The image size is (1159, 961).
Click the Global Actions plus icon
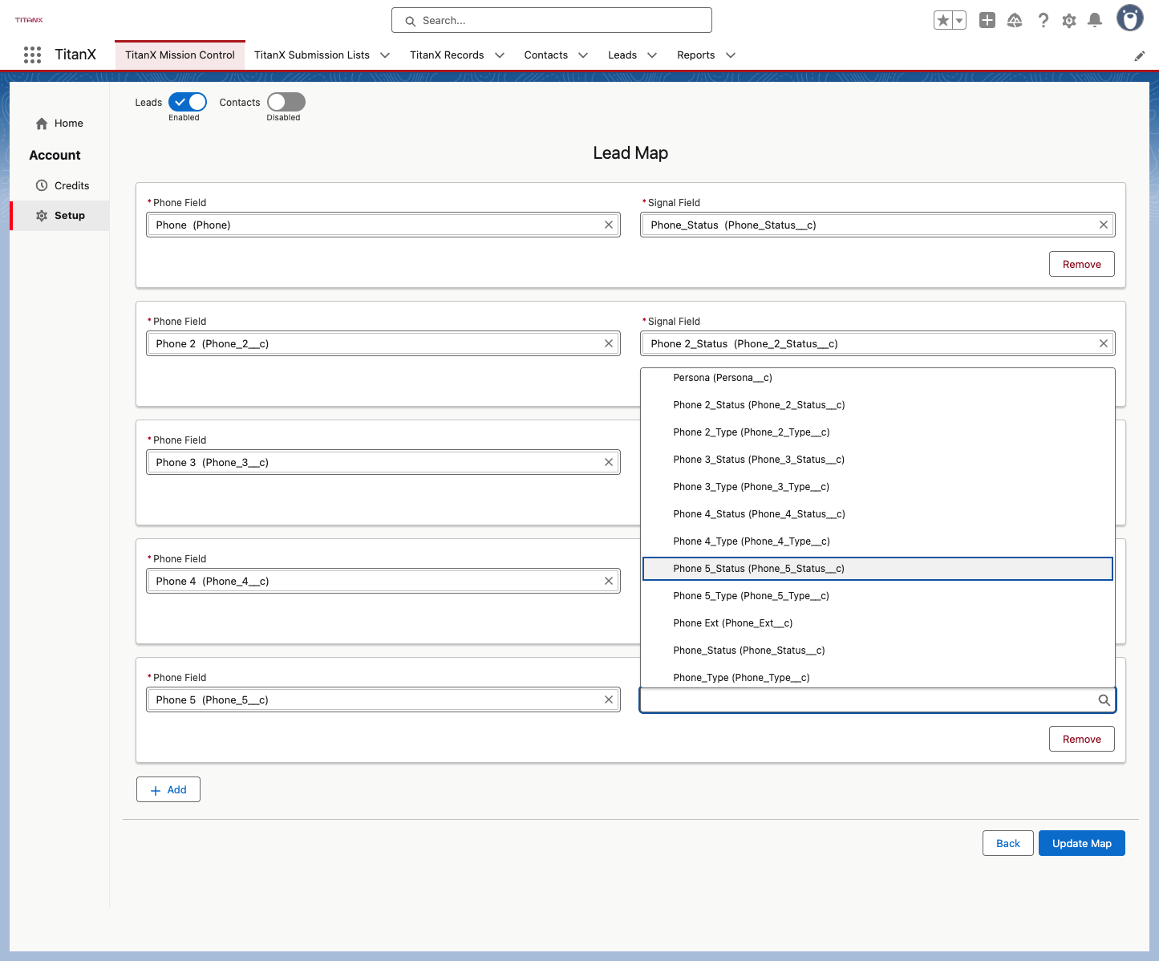coord(987,20)
